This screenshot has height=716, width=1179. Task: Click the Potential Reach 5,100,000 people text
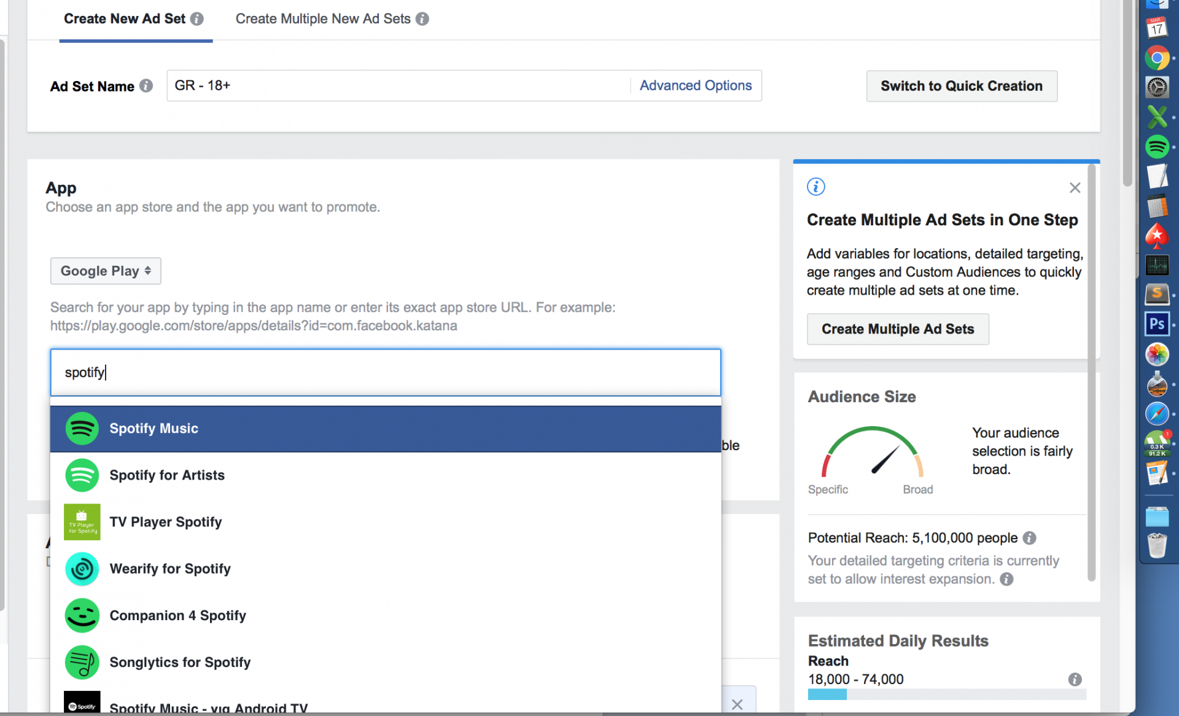pyautogui.click(x=912, y=538)
